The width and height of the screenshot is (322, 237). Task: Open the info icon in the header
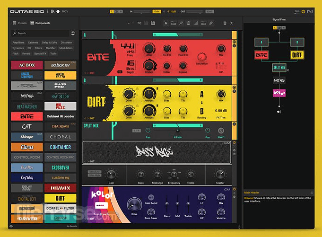58,11
